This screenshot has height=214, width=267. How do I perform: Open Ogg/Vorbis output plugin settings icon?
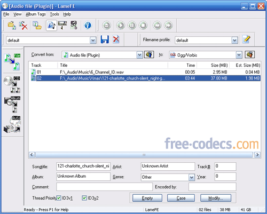[x=250, y=54]
